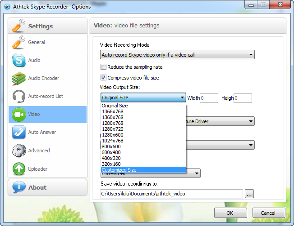Choose 1024x768 from the list
The image size is (294, 226).
tap(143, 141)
